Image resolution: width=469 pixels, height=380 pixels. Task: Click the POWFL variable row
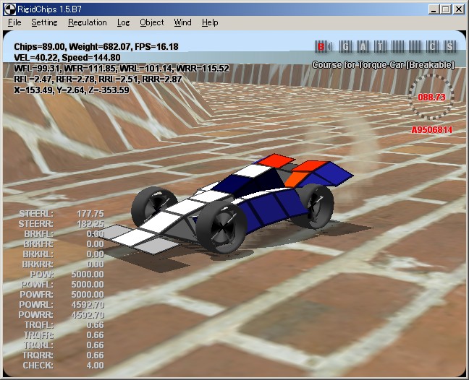click(62, 285)
